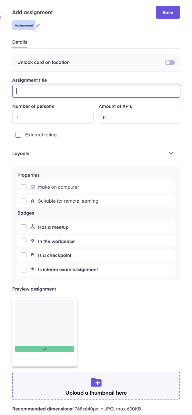The image size is (192, 415).
Task: Click the folder plus upload icon
Action: coord(96,382)
